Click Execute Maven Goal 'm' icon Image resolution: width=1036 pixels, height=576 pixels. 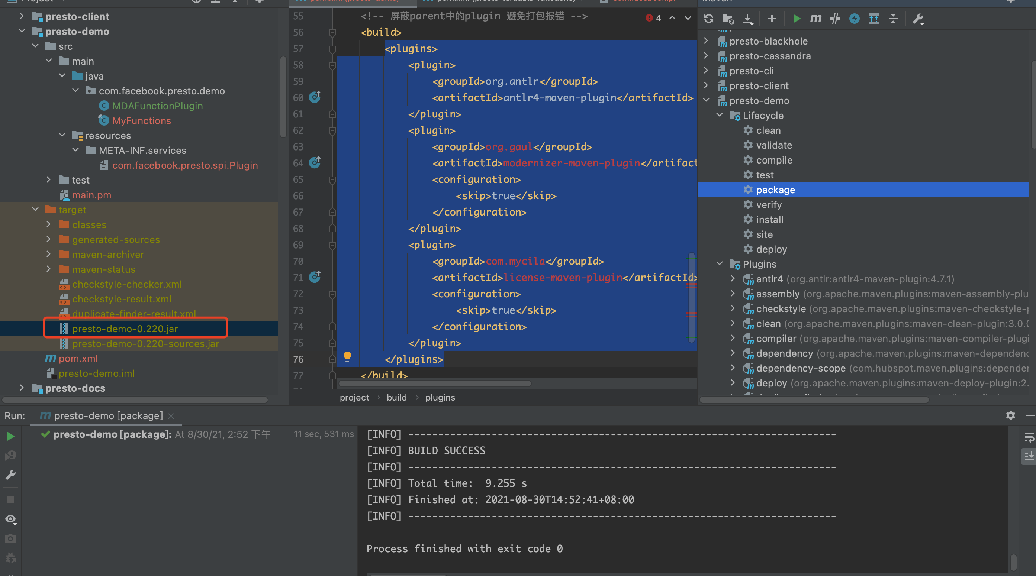pyautogui.click(x=815, y=19)
